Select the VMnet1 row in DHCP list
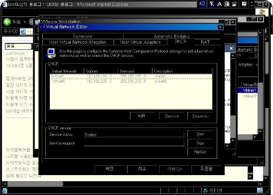273x195 pixels. click(131, 76)
